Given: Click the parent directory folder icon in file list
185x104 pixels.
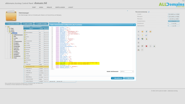Looking at the screenshot, I should pyautogui.click(x=25, y=31).
